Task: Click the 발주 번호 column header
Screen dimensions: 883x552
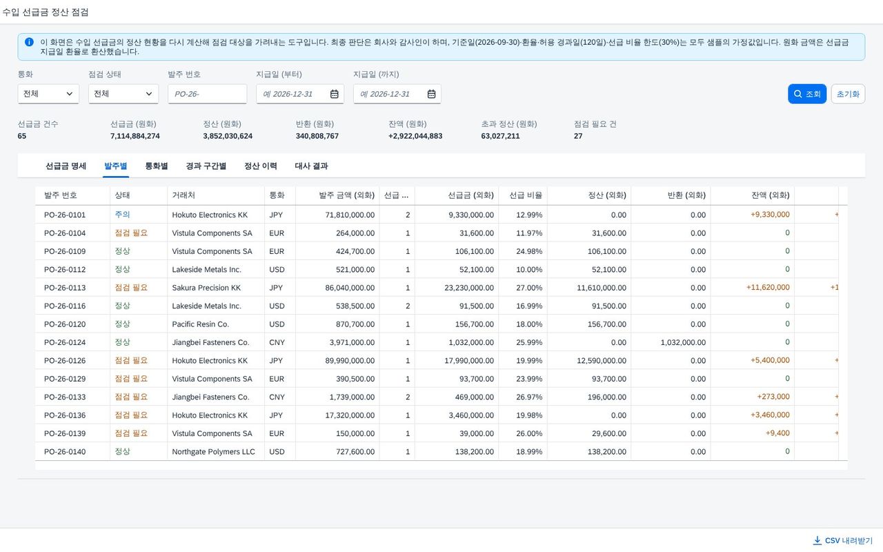Action: click(x=72, y=195)
